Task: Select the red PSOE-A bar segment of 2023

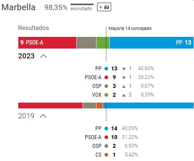Action: [x=47, y=43]
